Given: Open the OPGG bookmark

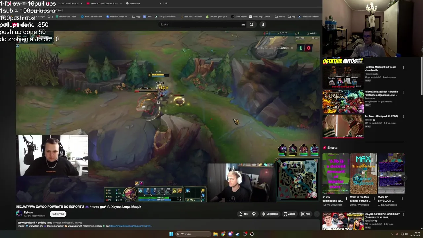Looking at the screenshot, I should (148, 16).
